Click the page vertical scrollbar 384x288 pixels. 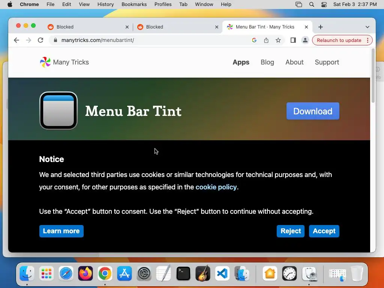pyautogui.click(x=373, y=75)
